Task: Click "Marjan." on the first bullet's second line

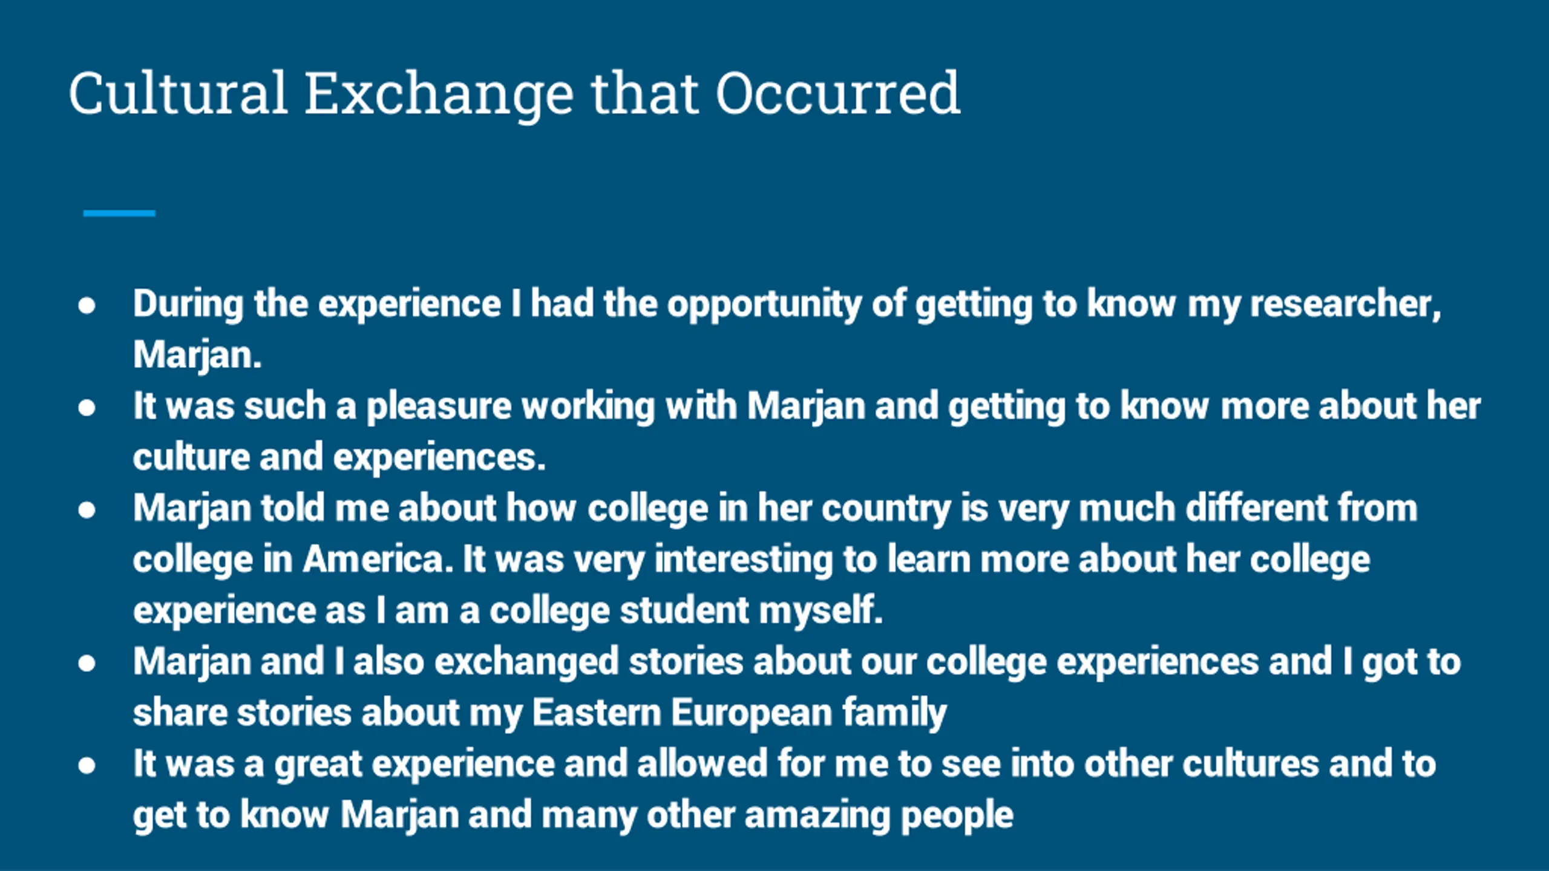Action: pyautogui.click(x=197, y=356)
